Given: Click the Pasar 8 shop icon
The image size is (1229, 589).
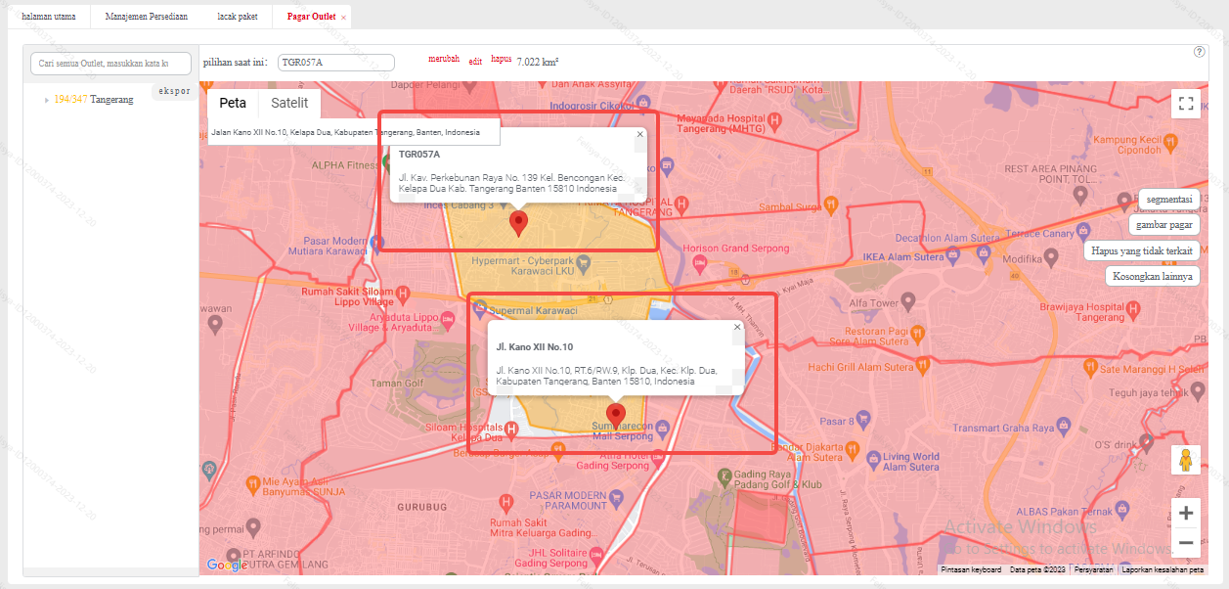Looking at the screenshot, I should click(863, 422).
